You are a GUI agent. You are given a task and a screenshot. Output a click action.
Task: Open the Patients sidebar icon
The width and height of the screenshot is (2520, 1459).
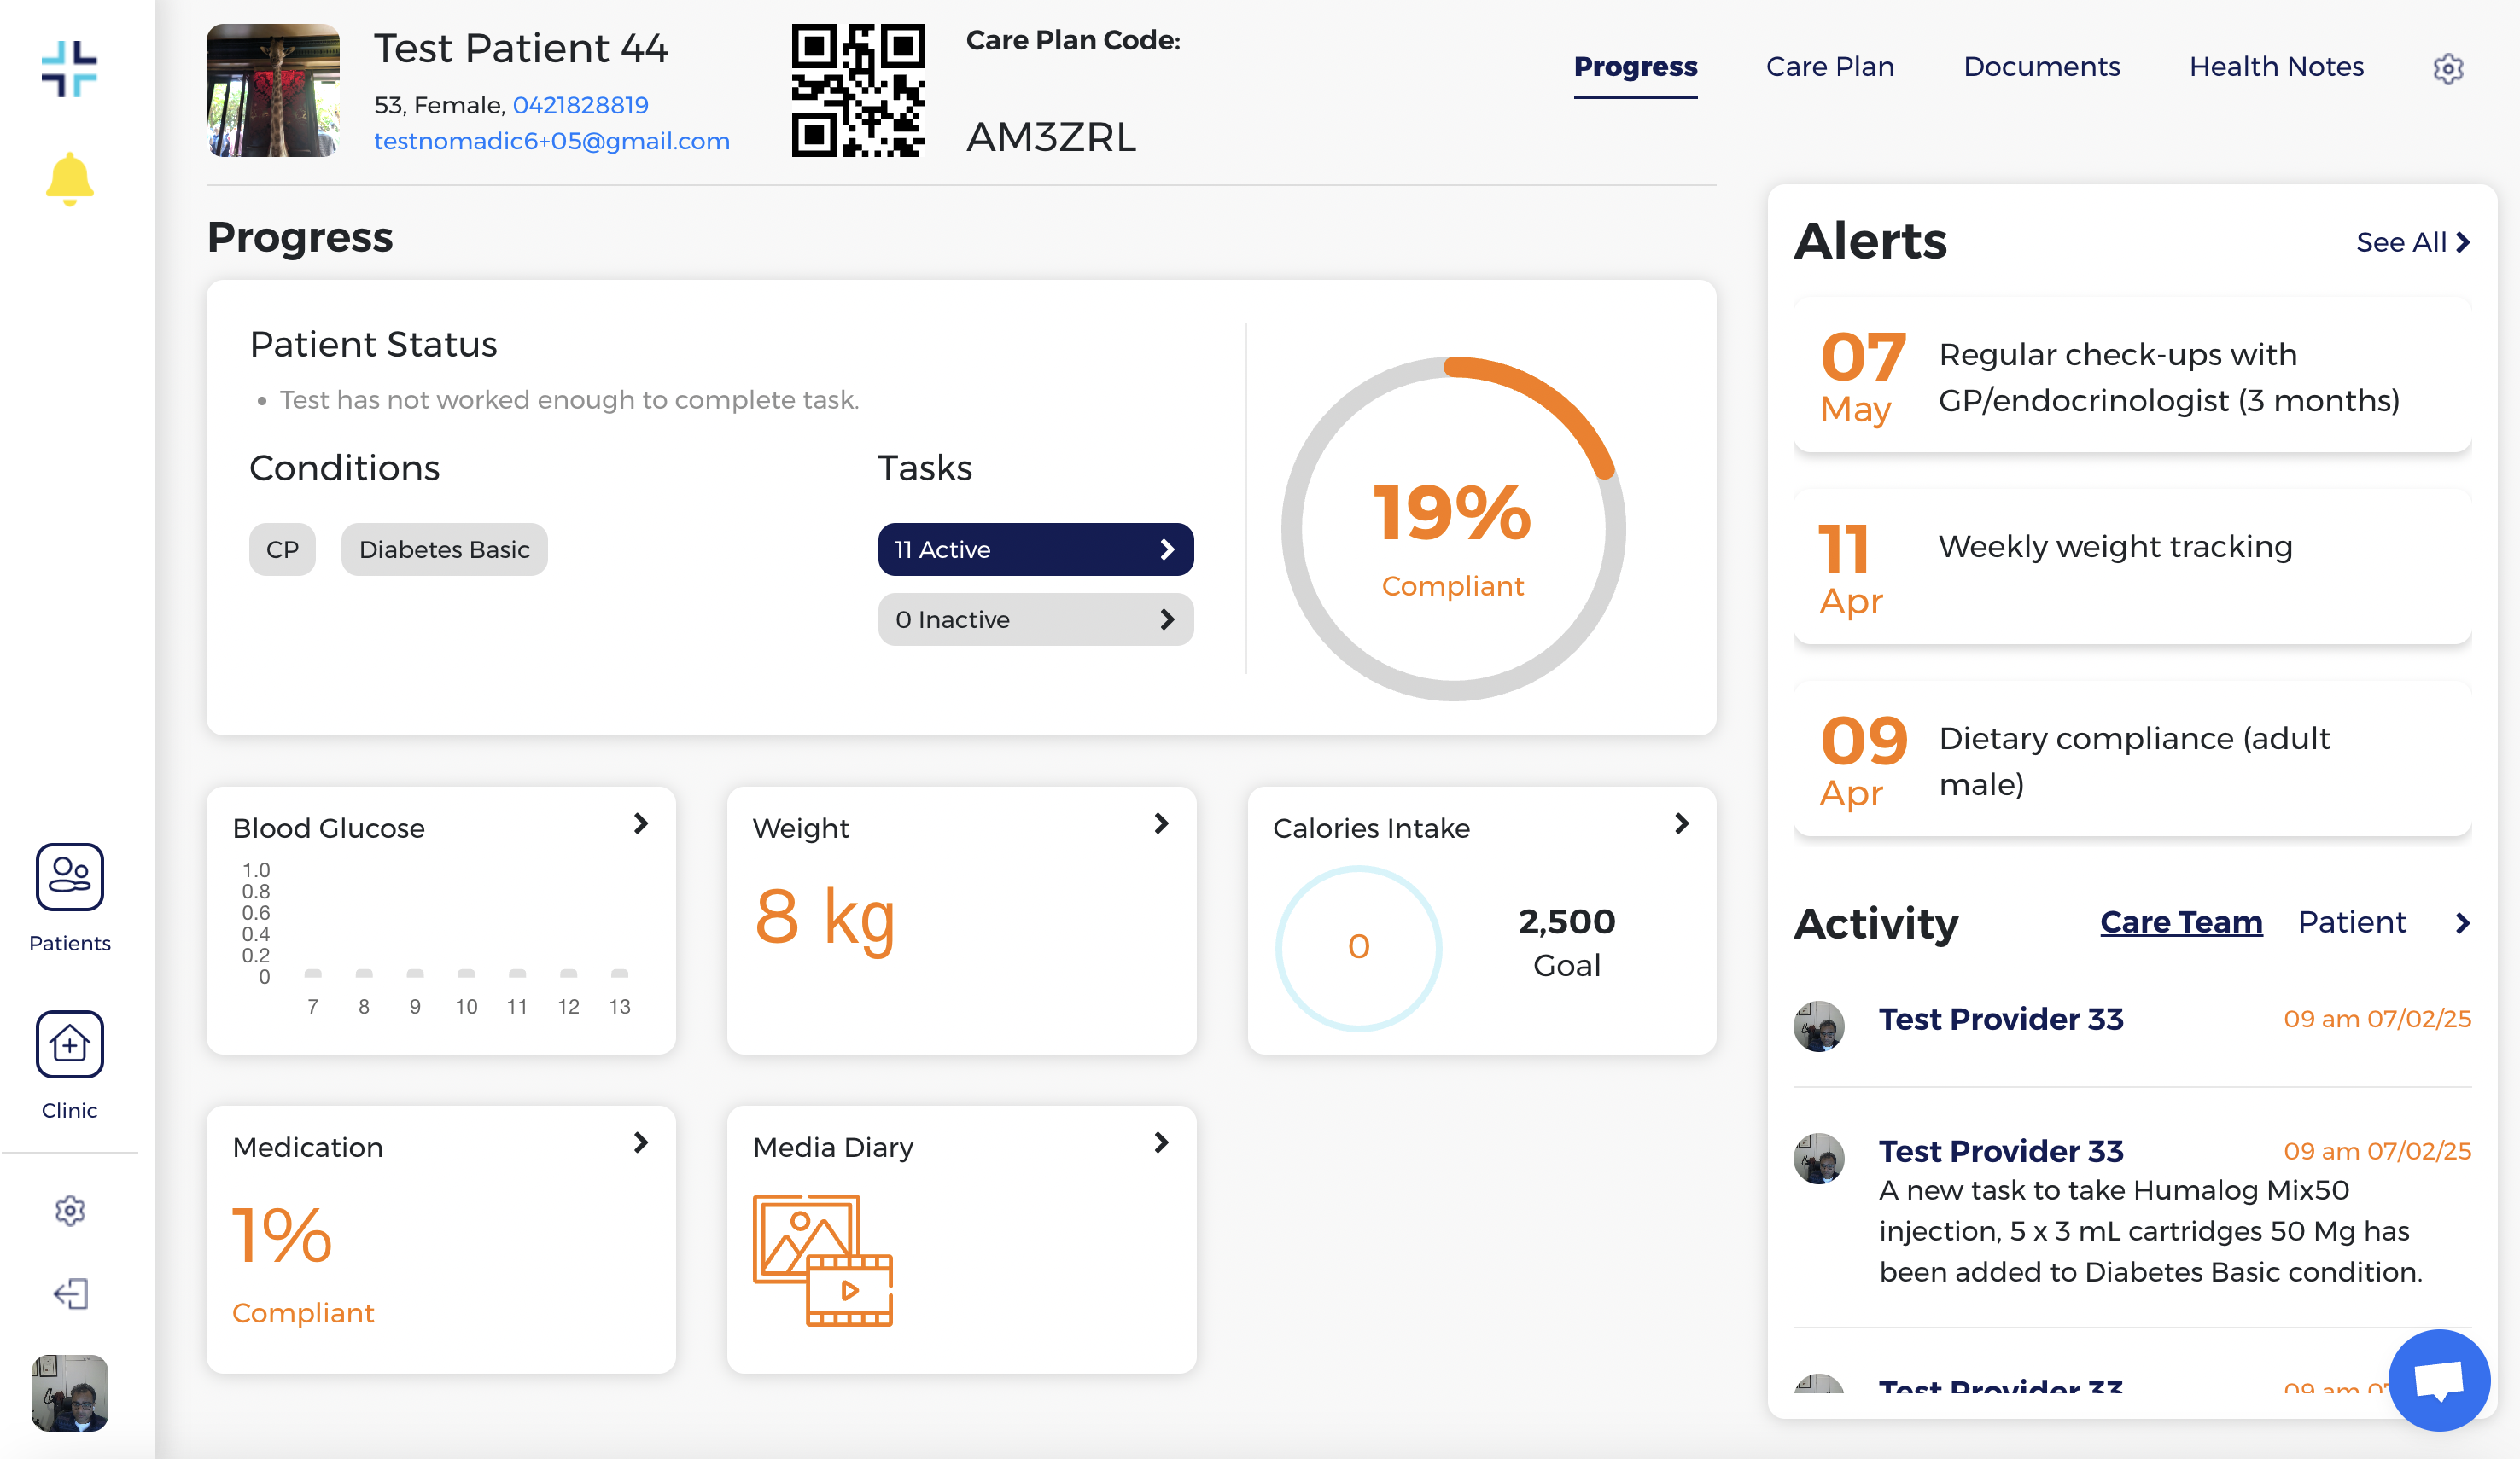point(69,876)
